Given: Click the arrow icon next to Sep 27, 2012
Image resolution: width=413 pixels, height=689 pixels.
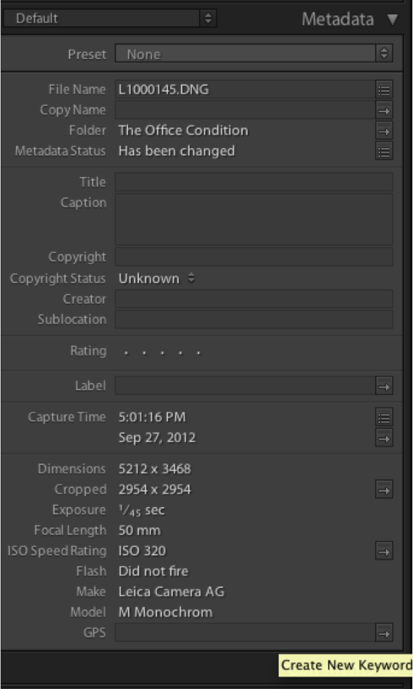Looking at the screenshot, I should [x=384, y=438].
